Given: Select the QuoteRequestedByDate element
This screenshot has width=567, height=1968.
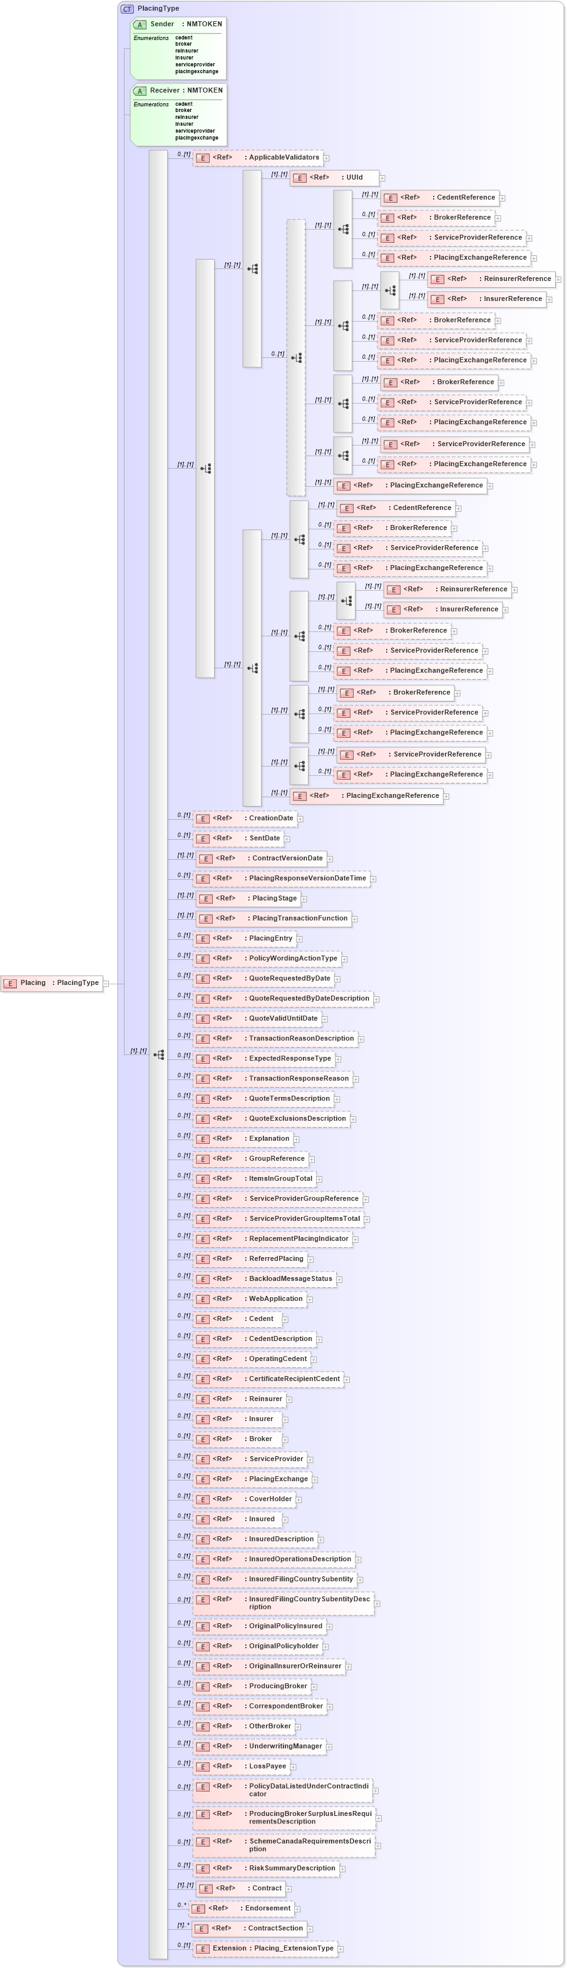Looking at the screenshot, I should point(263,979).
